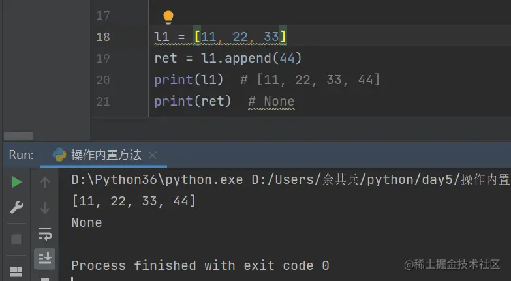Screen dimensions: 511x281
Task: Click line number 18 in the gutter
Action: click(103, 37)
